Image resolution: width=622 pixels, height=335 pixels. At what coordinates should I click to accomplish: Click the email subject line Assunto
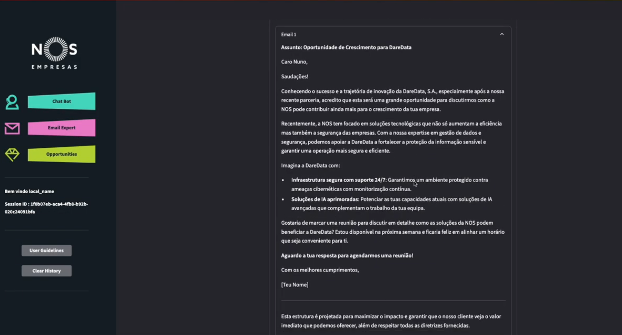click(346, 47)
